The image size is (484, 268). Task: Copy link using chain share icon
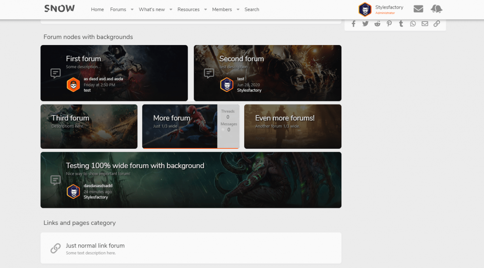pos(437,24)
